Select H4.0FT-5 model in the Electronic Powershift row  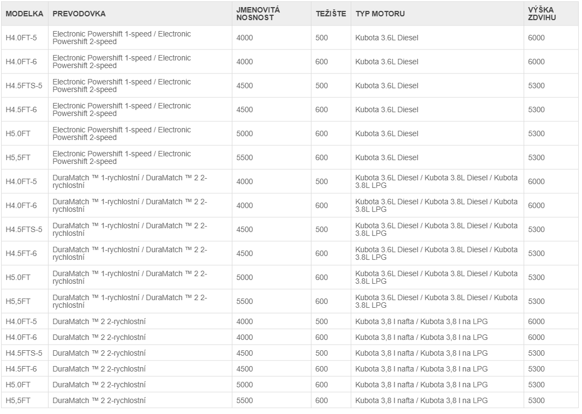21,38
